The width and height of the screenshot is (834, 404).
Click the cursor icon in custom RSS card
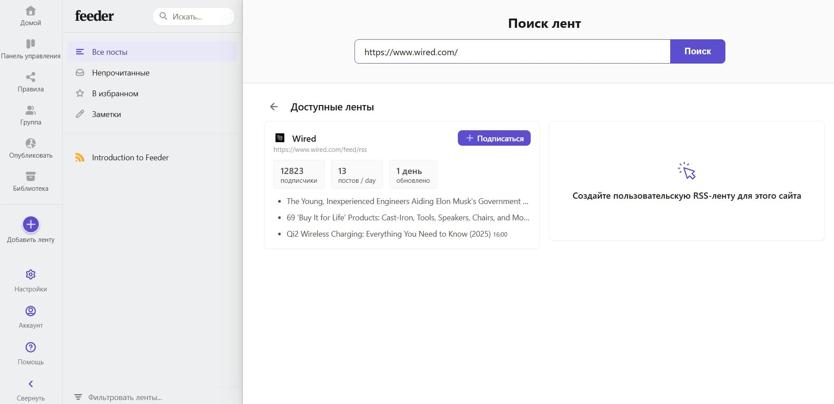[687, 171]
